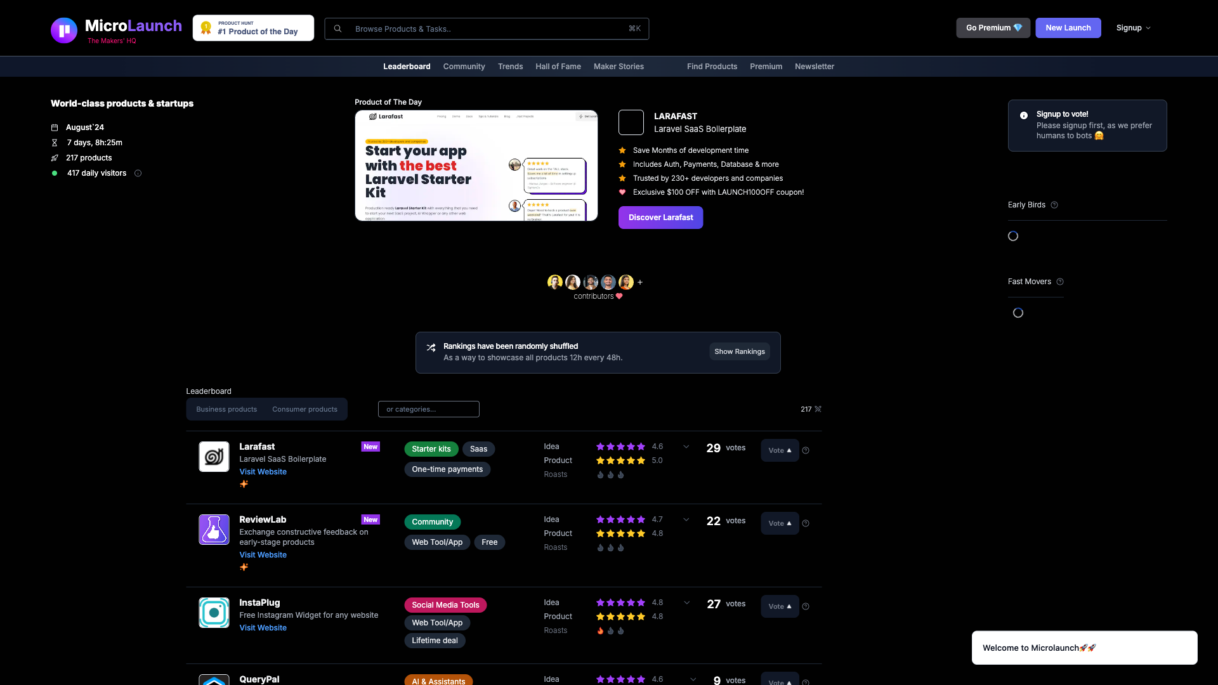Click the ReviewLab flask logo
The width and height of the screenshot is (1218, 685).
tap(214, 530)
